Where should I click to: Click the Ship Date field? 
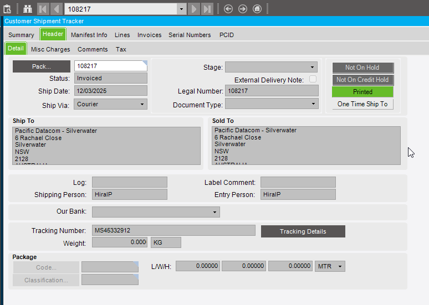[x=110, y=91]
